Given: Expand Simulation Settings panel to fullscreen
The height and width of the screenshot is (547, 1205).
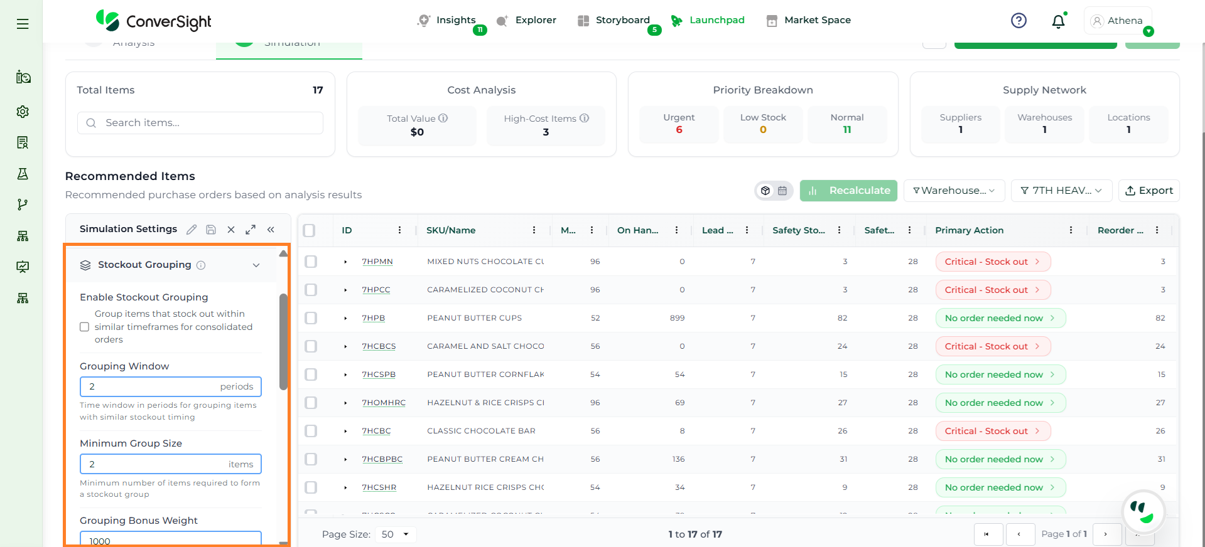Looking at the screenshot, I should click(x=251, y=230).
